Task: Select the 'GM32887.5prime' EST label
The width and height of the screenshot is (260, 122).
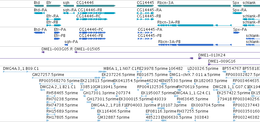Action: tap(114, 118)
